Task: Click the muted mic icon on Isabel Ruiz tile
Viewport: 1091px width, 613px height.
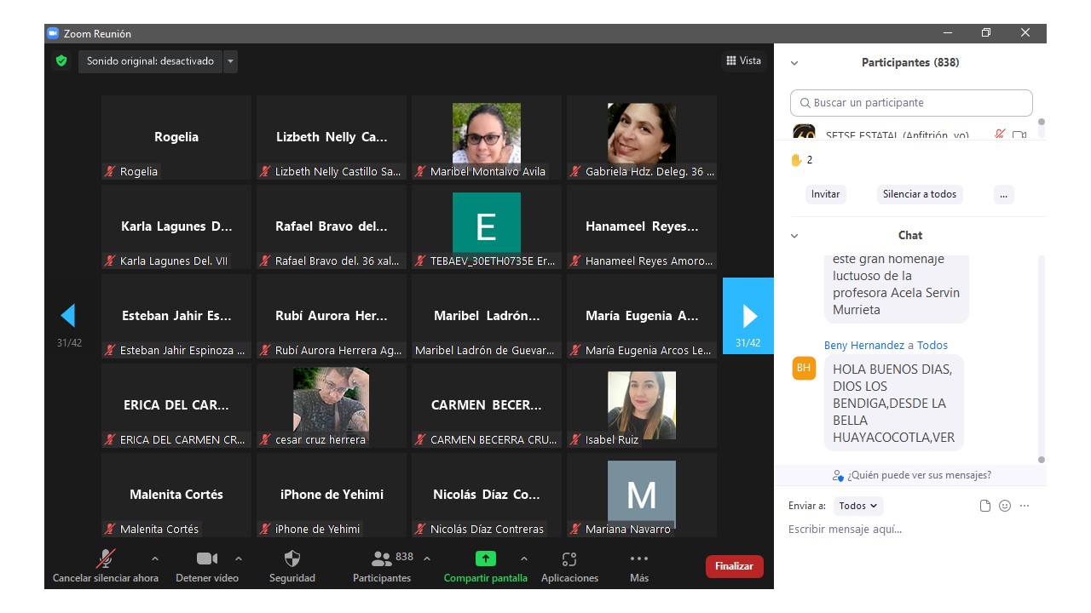Action: 575,439
